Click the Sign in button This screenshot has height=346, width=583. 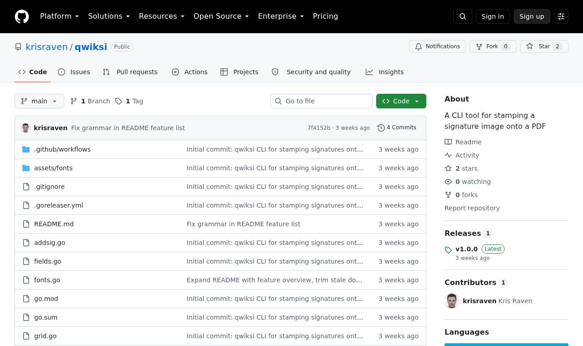click(493, 16)
